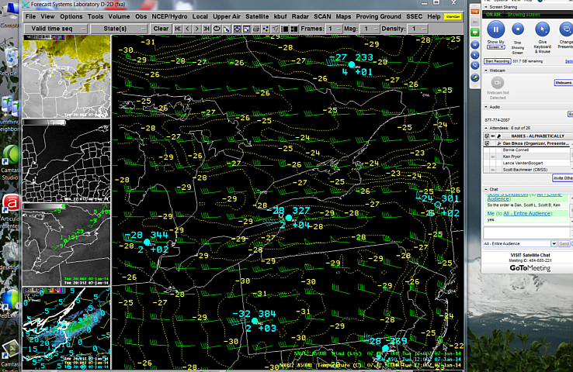
Task: Click Start Recording button
Action: (497, 60)
